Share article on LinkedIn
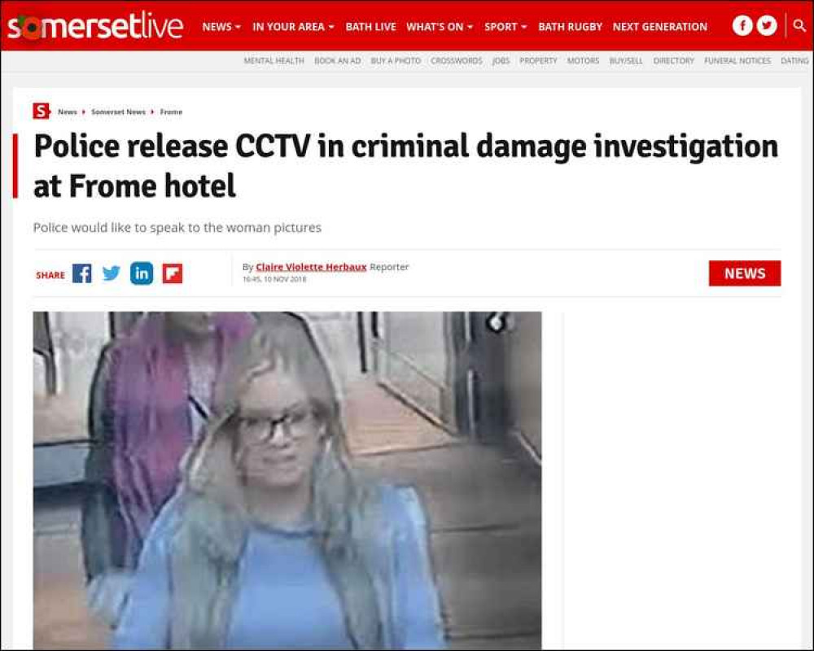The height and width of the screenshot is (651, 814). click(x=141, y=273)
